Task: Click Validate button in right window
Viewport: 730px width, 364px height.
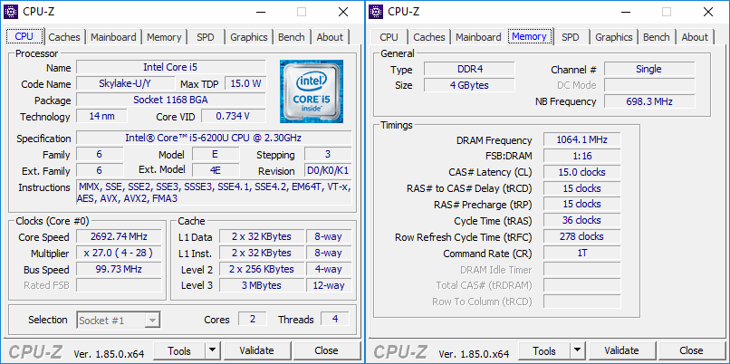Action: [x=621, y=350]
